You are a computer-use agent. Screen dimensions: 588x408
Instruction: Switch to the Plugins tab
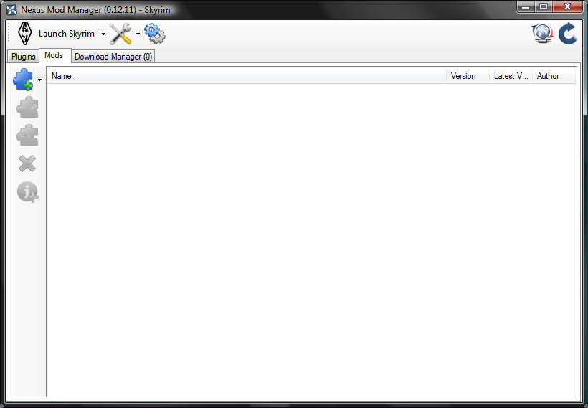pos(23,57)
